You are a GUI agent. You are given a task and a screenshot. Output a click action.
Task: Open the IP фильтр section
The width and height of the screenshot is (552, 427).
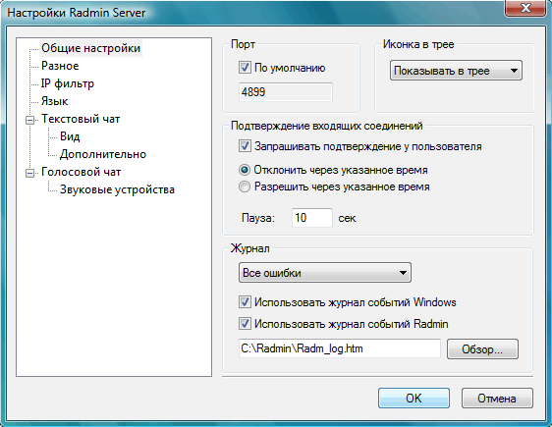pyautogui.click(x=68, y=83)
